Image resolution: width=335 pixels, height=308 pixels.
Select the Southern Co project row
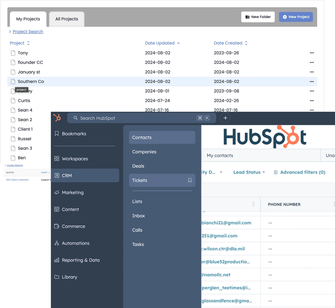click(x=162, y=81)
